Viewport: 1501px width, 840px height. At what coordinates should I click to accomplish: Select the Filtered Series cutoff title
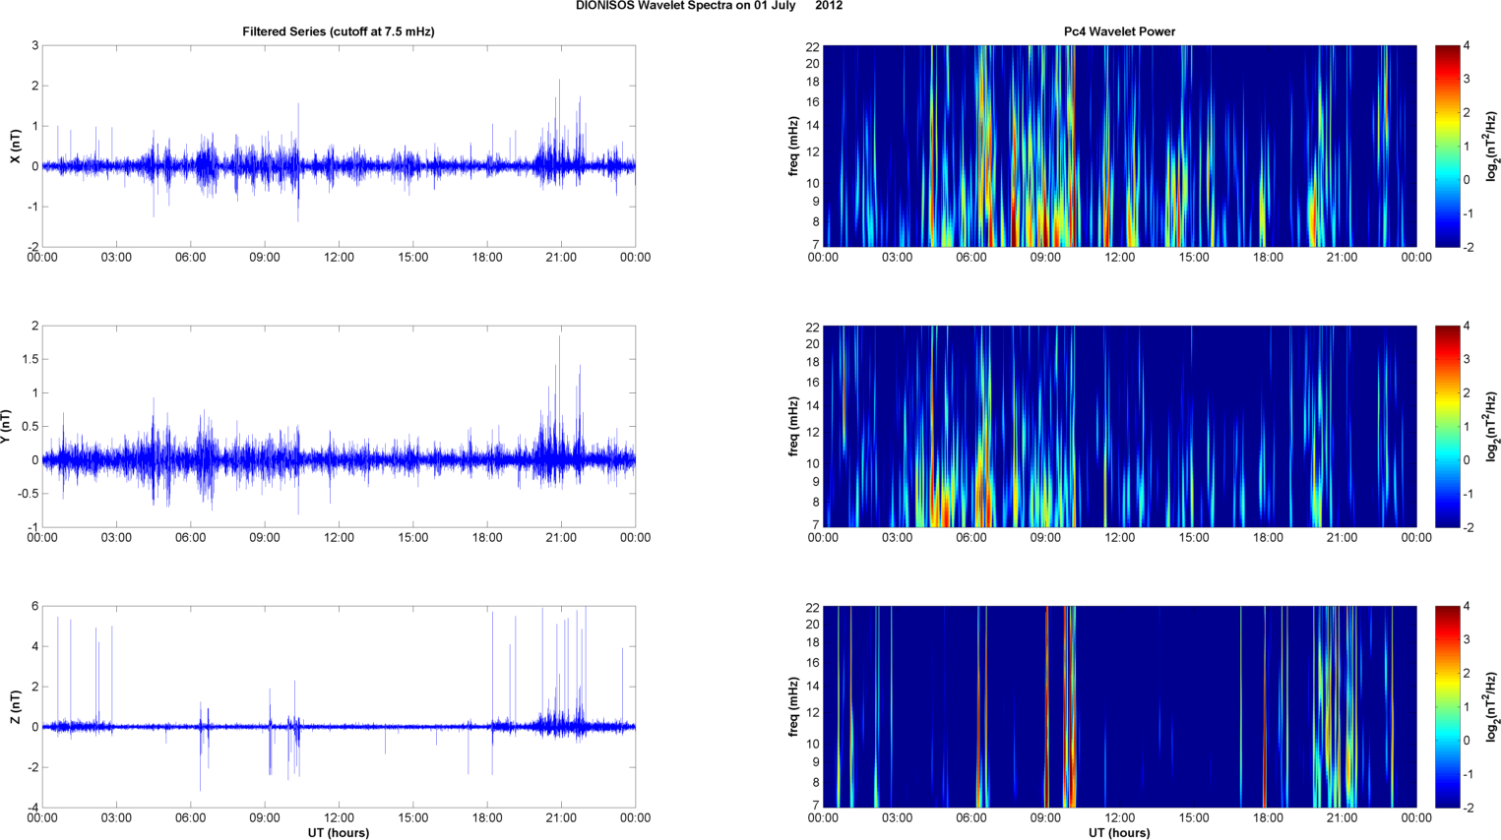tap(338, 31)
